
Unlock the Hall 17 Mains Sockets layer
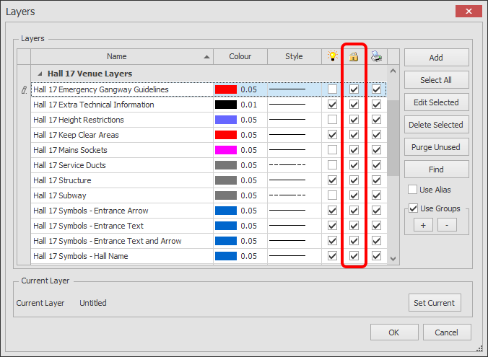pyautogui.click(x=354, y=150)
